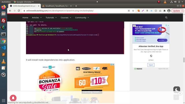Click the site search magnifier icon
The width and height of the screenshot is (185, 104).
[x=166, y=18]
